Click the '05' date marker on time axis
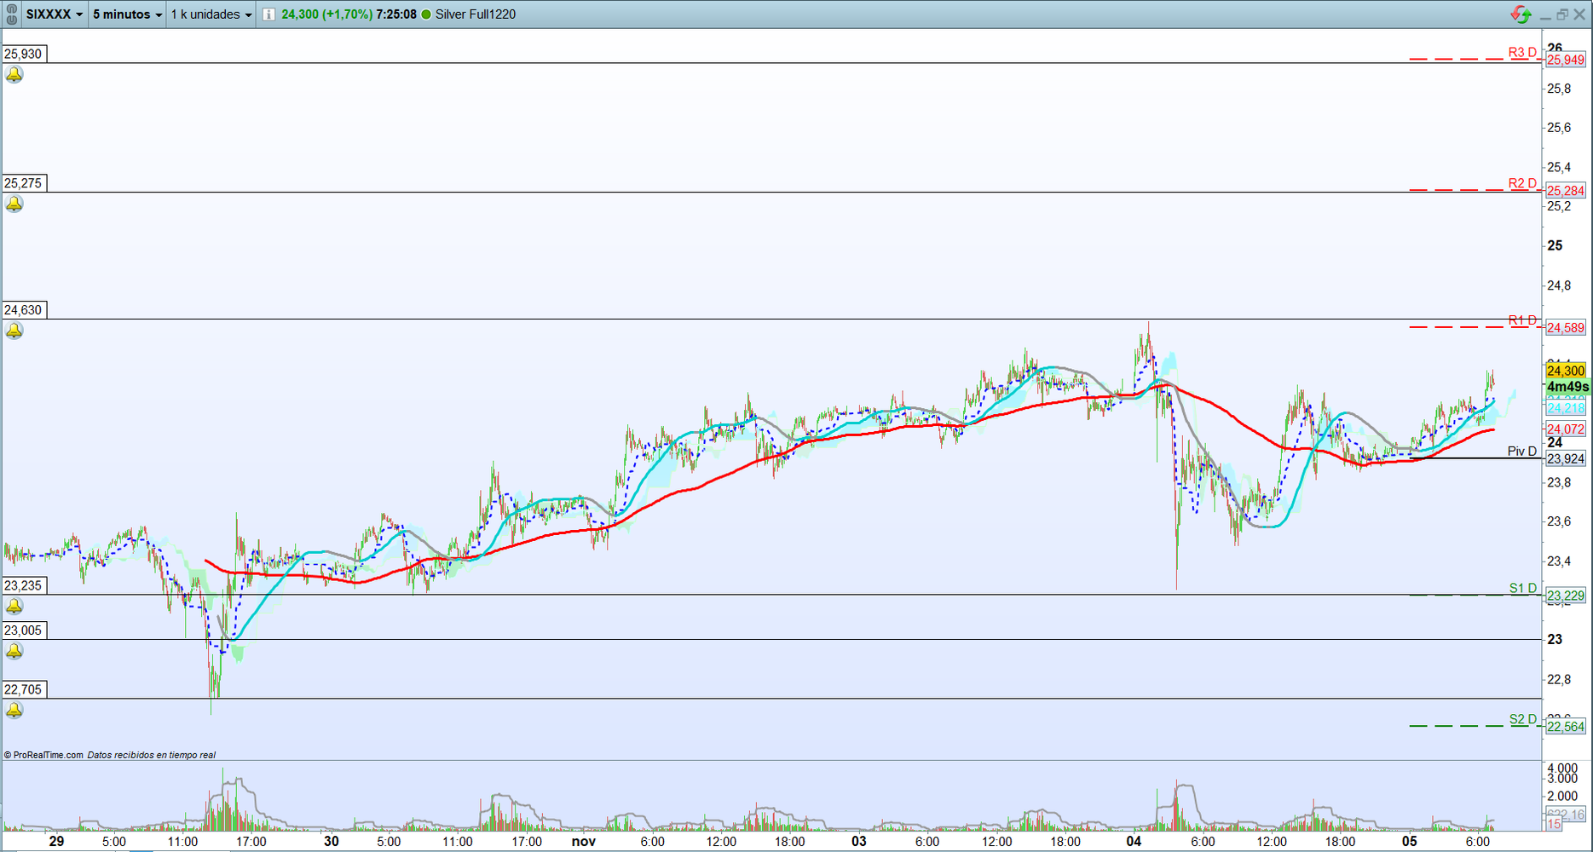The image size is (1593, 852). [1410, 842]
